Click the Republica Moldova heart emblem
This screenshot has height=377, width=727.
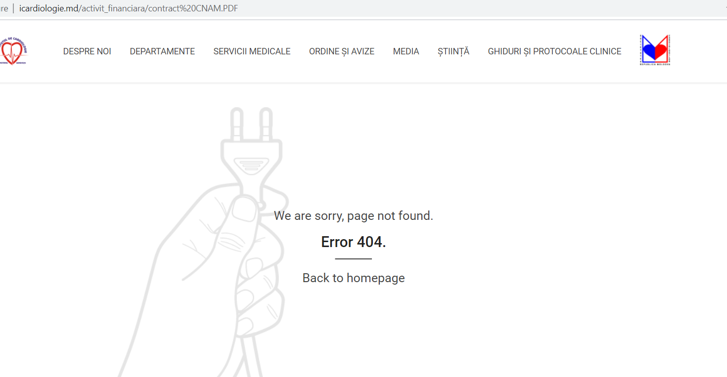[655, 50]
